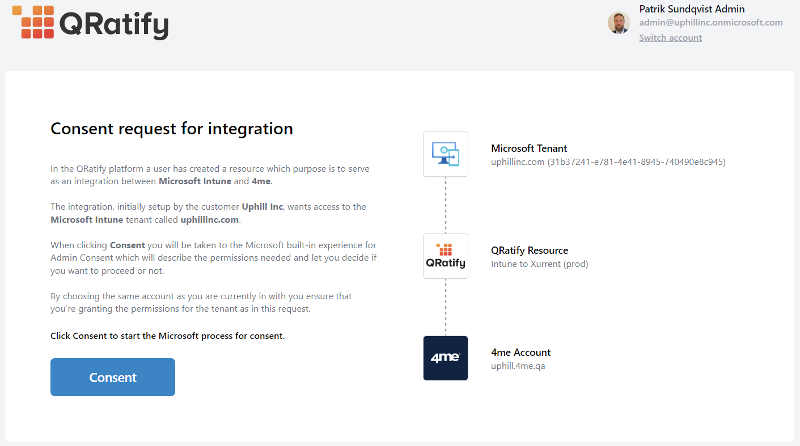Click the bold uphillinc.com tenant name in paragraph
This screenshot has height=446, width=800.
pyautogui.click(x=209, y=220)
